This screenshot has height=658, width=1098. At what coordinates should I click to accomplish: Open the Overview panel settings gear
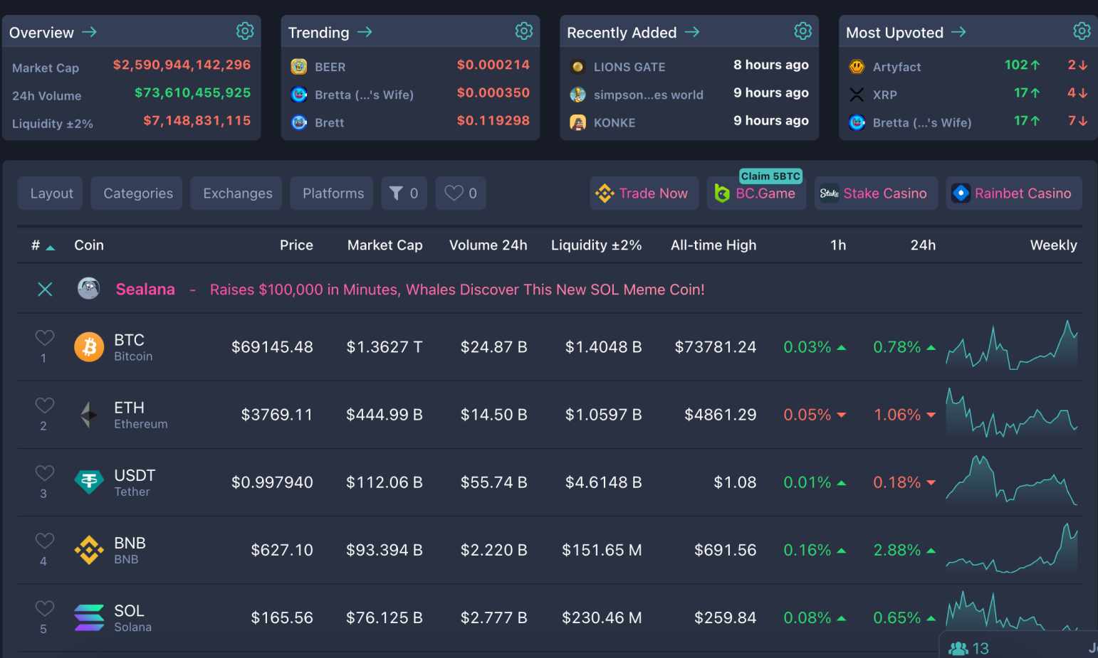point(245,31)
